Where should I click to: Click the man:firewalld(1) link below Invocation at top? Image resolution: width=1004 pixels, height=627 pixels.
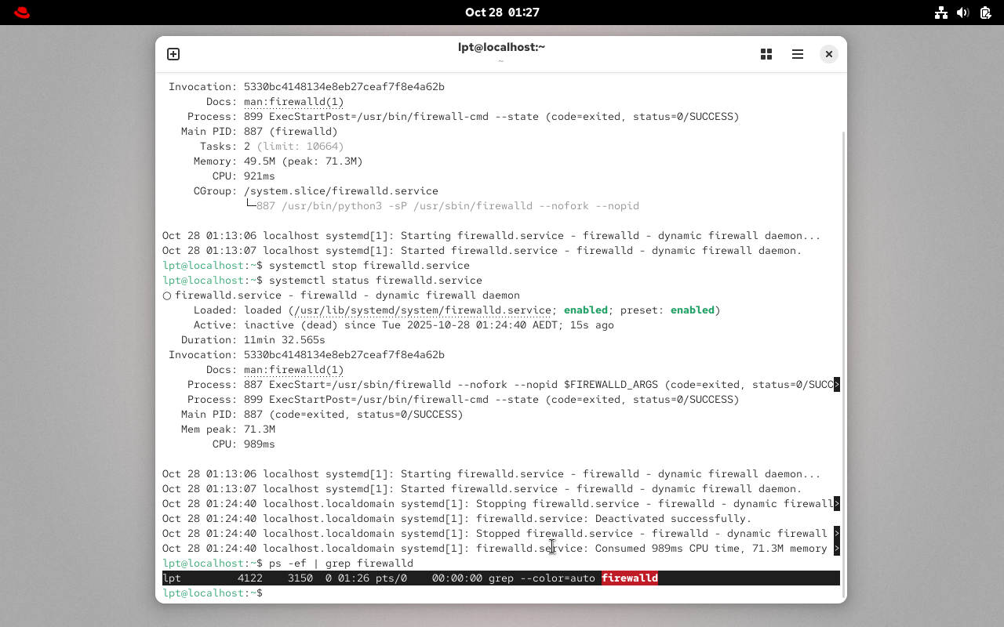coord(293,102)
